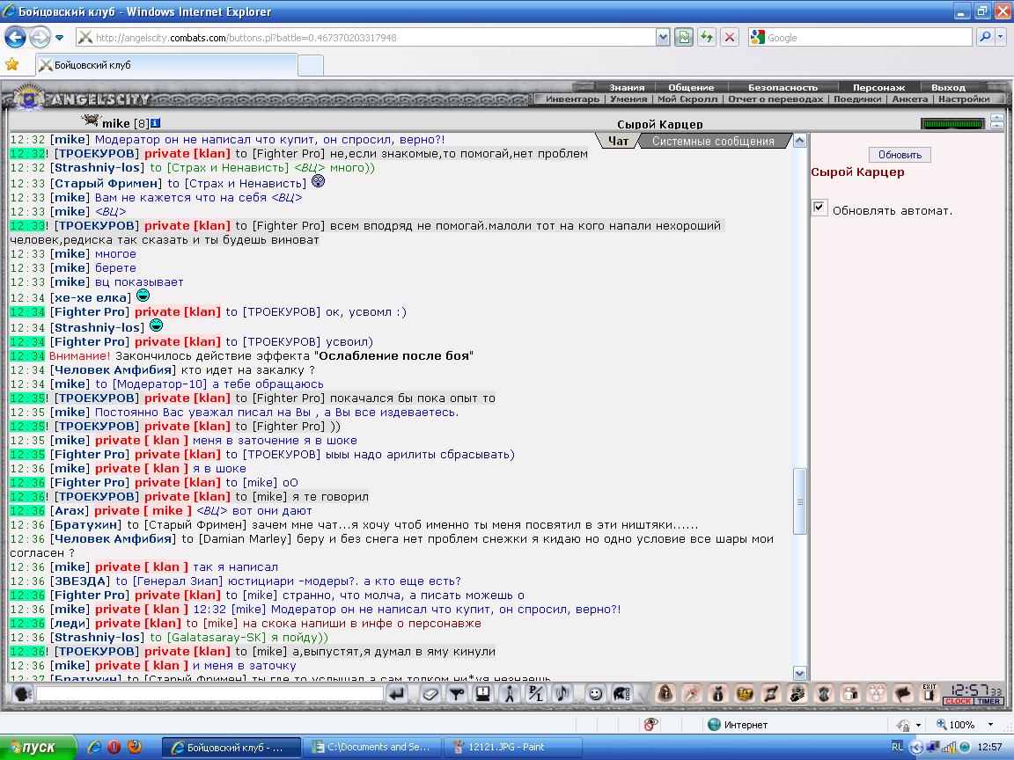Click the chat scrollbar thumb
Viewport: 1014px width, 760px height.
click(800, 501)
